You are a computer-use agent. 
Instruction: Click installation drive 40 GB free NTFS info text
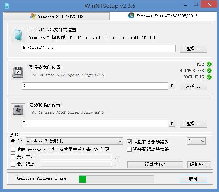(x=68, y=112)
